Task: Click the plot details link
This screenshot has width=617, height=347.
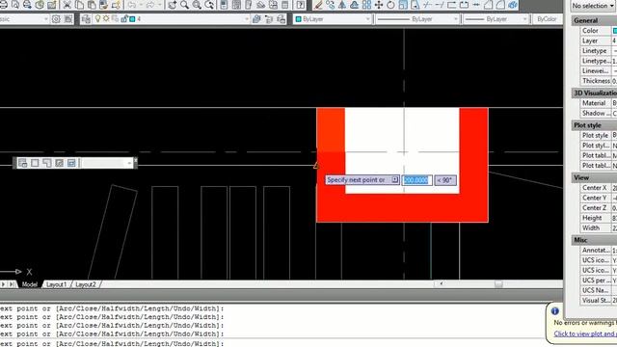Action: [585, 334]
